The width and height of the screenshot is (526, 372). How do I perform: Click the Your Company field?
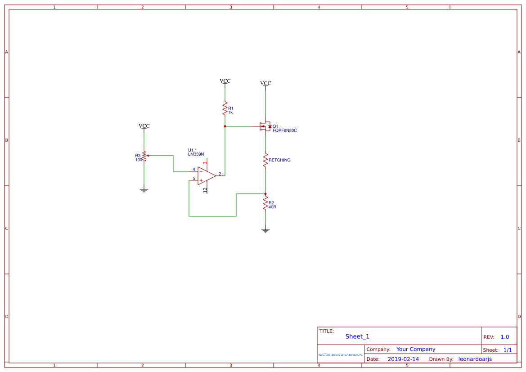415,349
